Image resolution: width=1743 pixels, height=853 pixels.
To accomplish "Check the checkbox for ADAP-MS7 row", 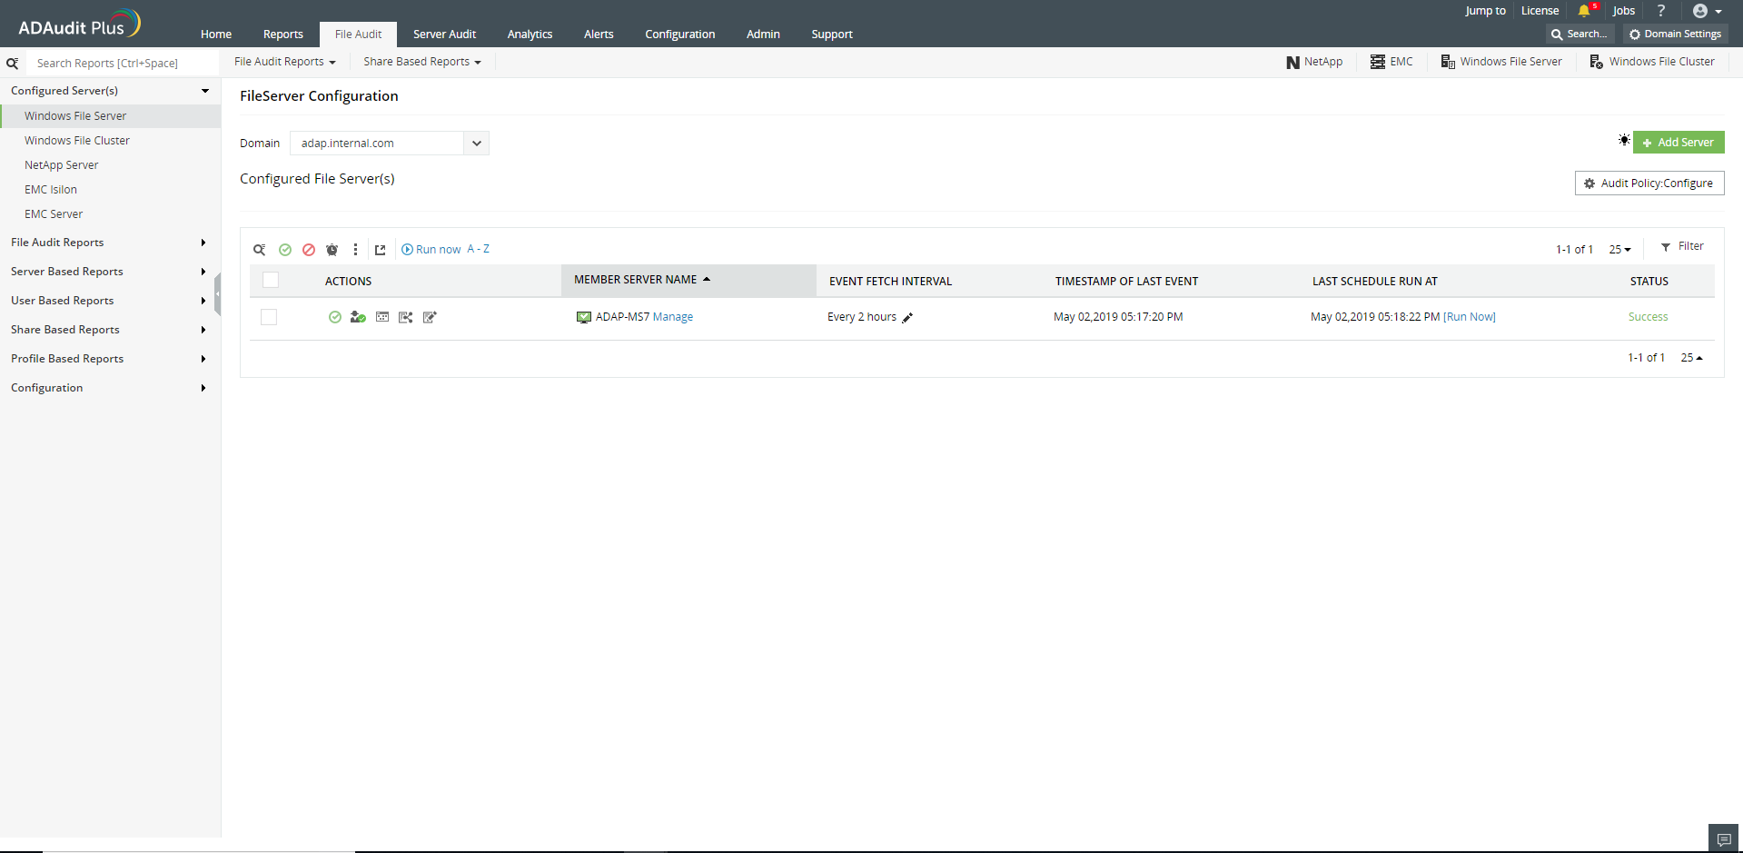I will pos(269,317).
